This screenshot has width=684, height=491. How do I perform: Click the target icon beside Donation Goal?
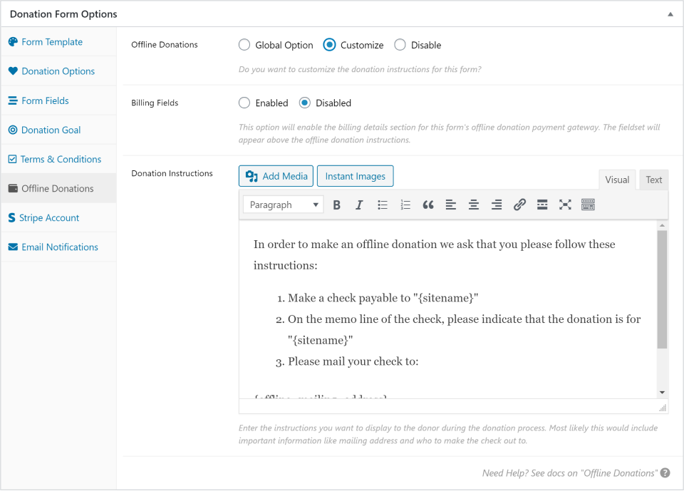point(13,130)
